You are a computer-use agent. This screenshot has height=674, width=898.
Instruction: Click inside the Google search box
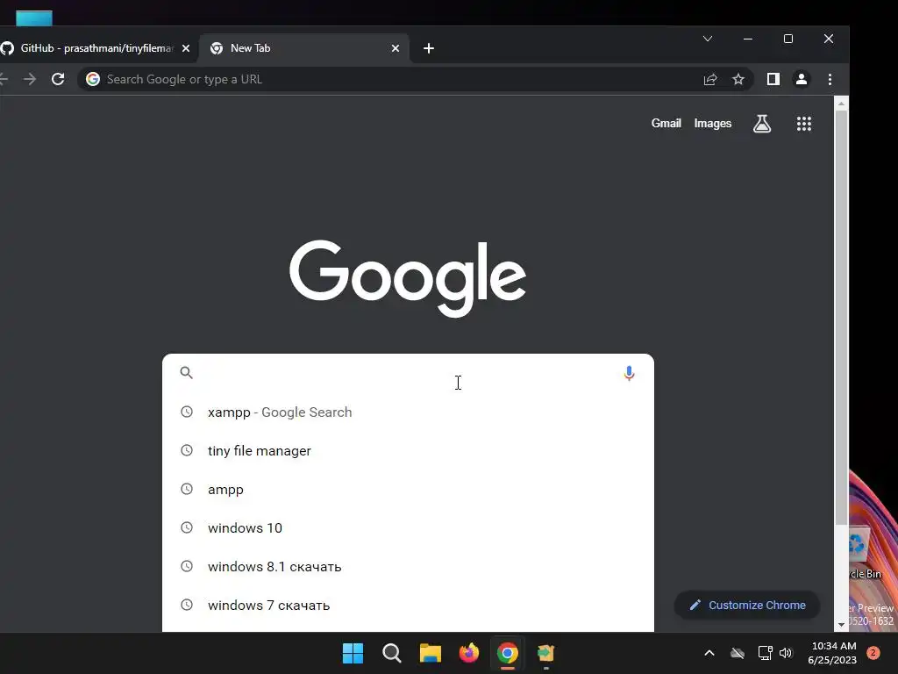(408, 373)
